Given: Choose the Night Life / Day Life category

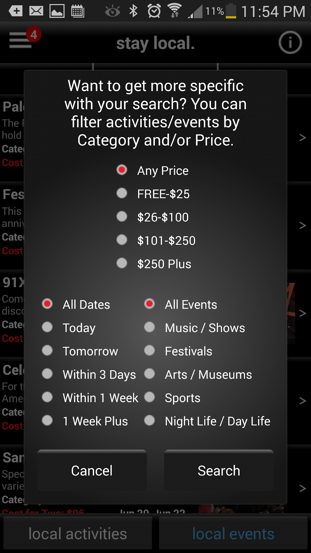Looking at the screenshot, I should 149,421.
